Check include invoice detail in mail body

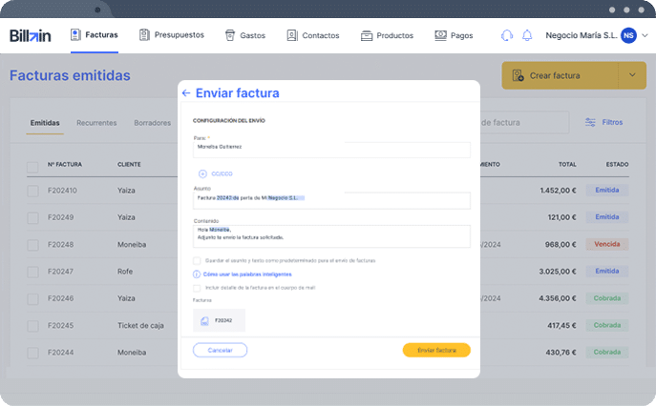pyautogui.click(x=197, y=287)
